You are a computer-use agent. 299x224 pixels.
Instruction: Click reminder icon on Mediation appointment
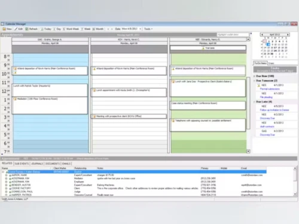(15, 99)
